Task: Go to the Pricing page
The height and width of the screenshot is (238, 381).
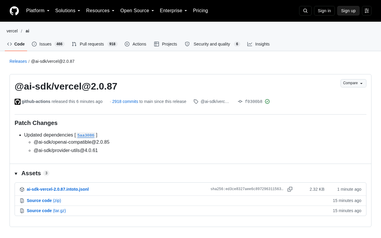Action: [200, 11]
